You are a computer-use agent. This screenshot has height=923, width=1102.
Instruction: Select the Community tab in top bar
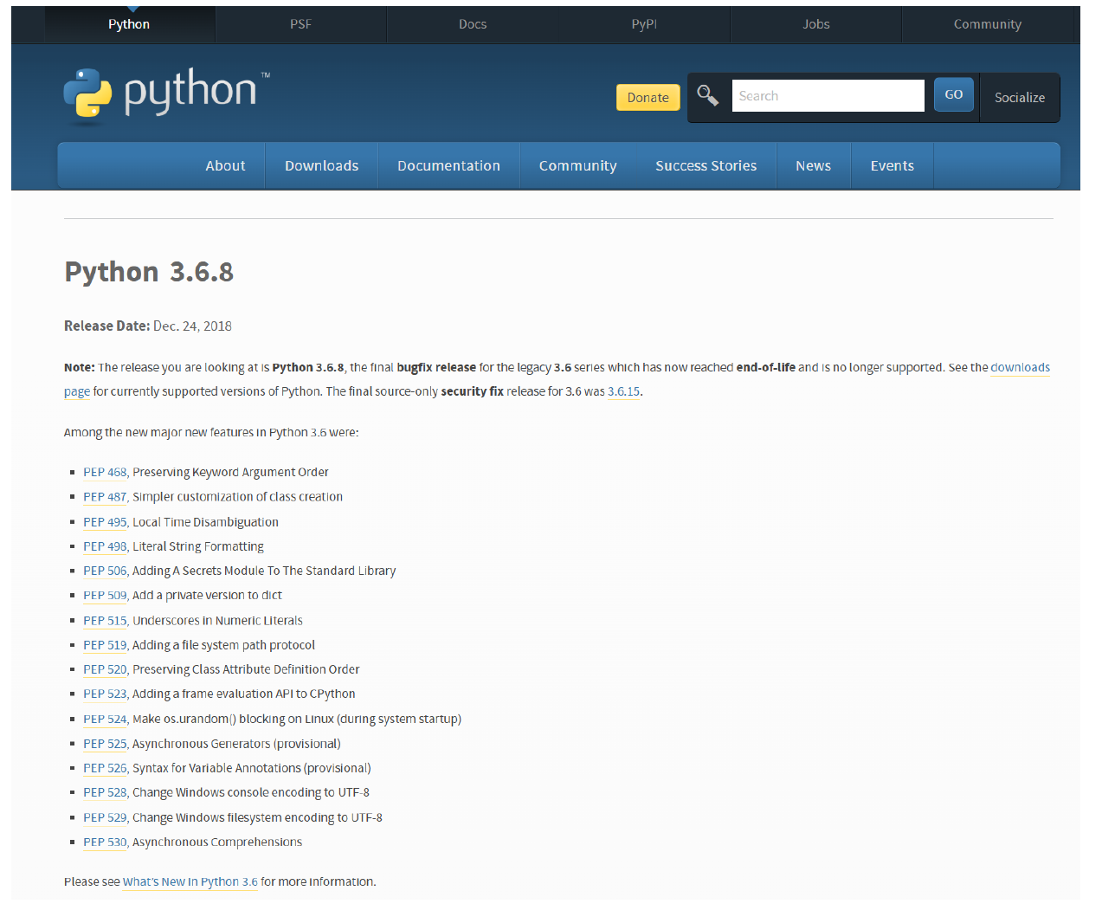coord(988,24)
